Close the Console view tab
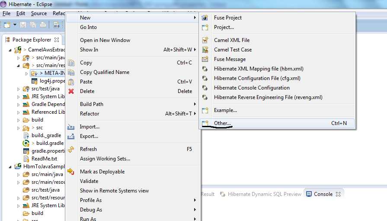The image size is (387, 221). pos(338,194)
